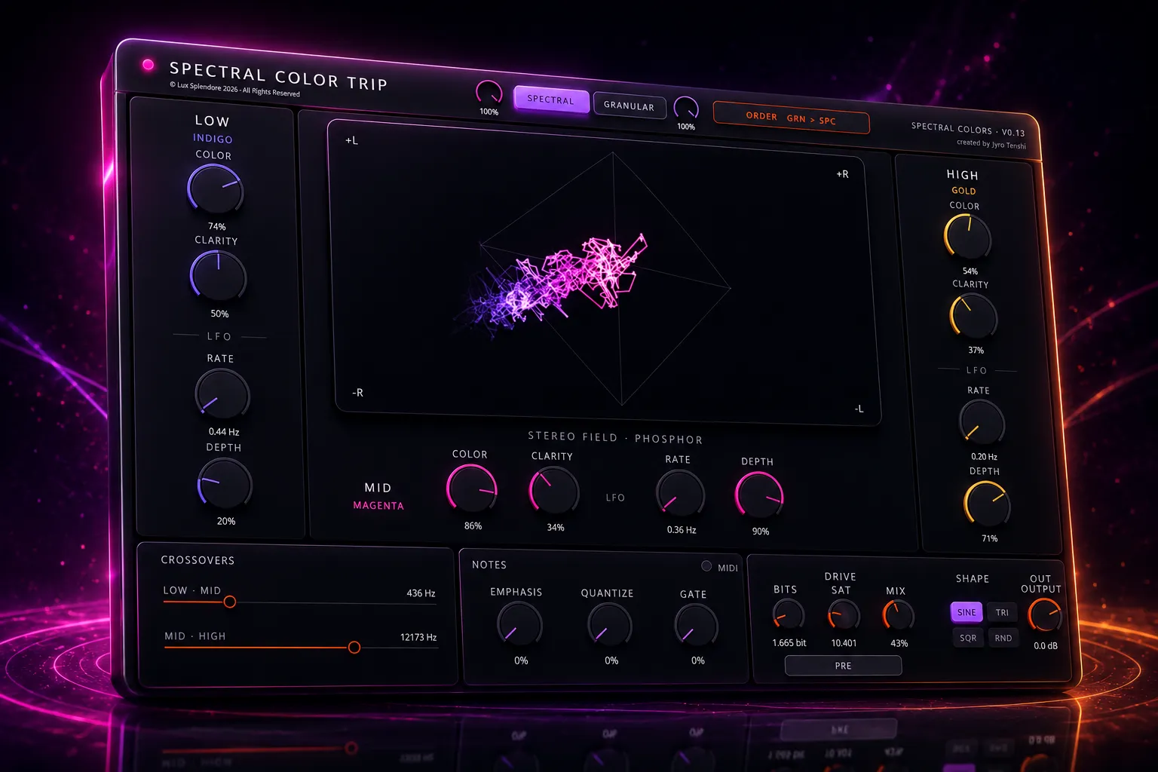Toggle the PRE button
Image resolution: width=1158 pixels, height=772 pixels.
coord(843,666)
